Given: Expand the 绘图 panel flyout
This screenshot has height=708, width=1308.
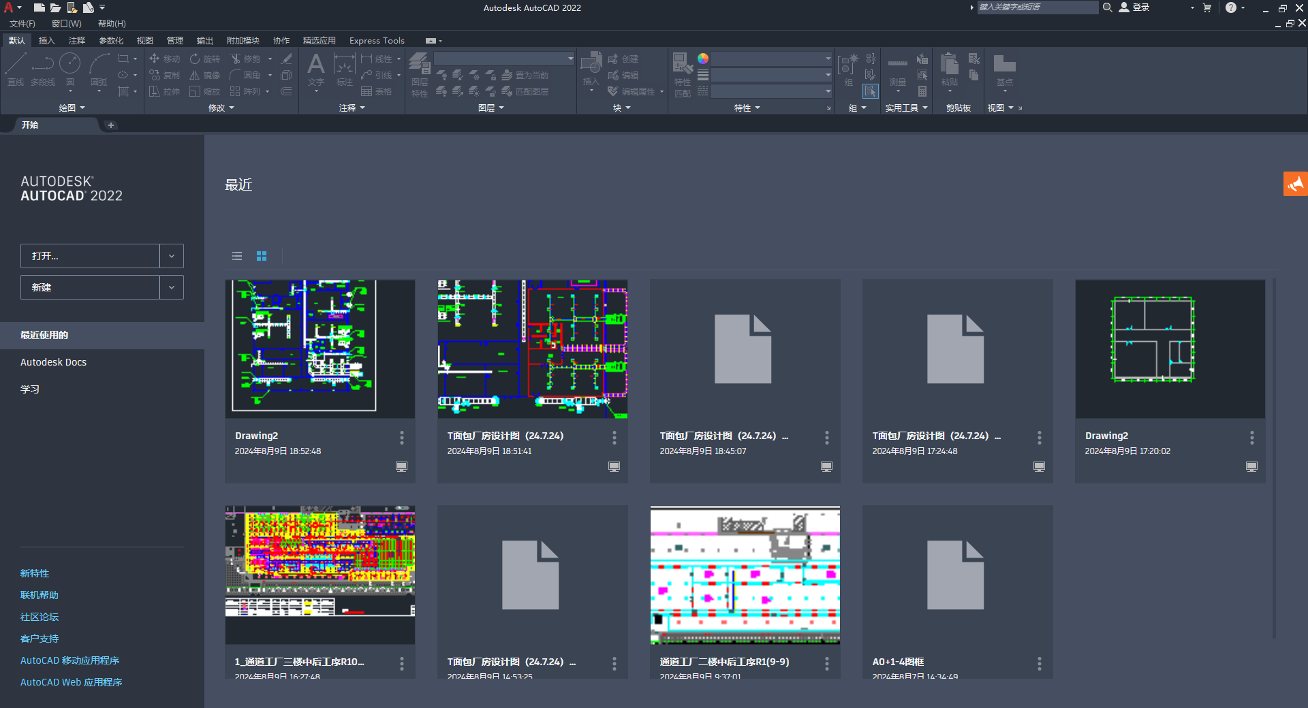Looking at the screenshot, I should (x=72, y=108).
